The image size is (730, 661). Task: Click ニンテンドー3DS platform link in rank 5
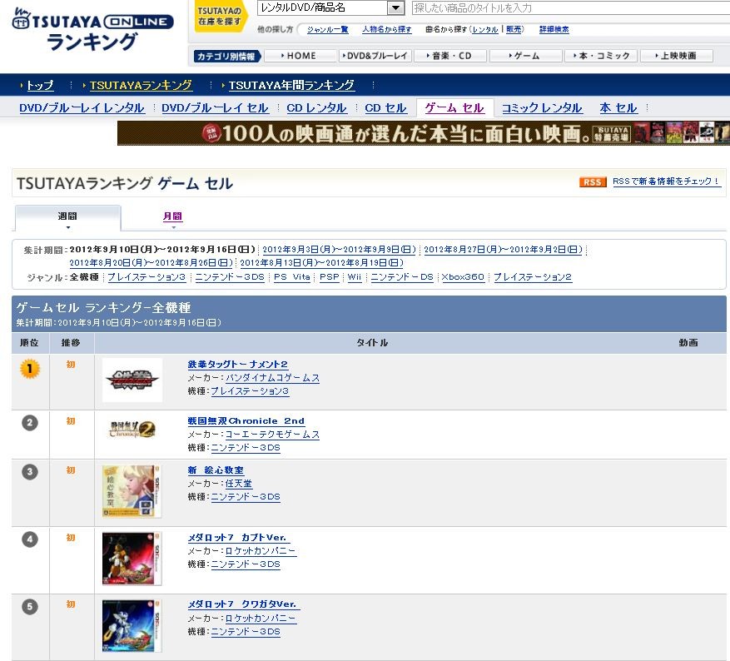pos(246,632)
